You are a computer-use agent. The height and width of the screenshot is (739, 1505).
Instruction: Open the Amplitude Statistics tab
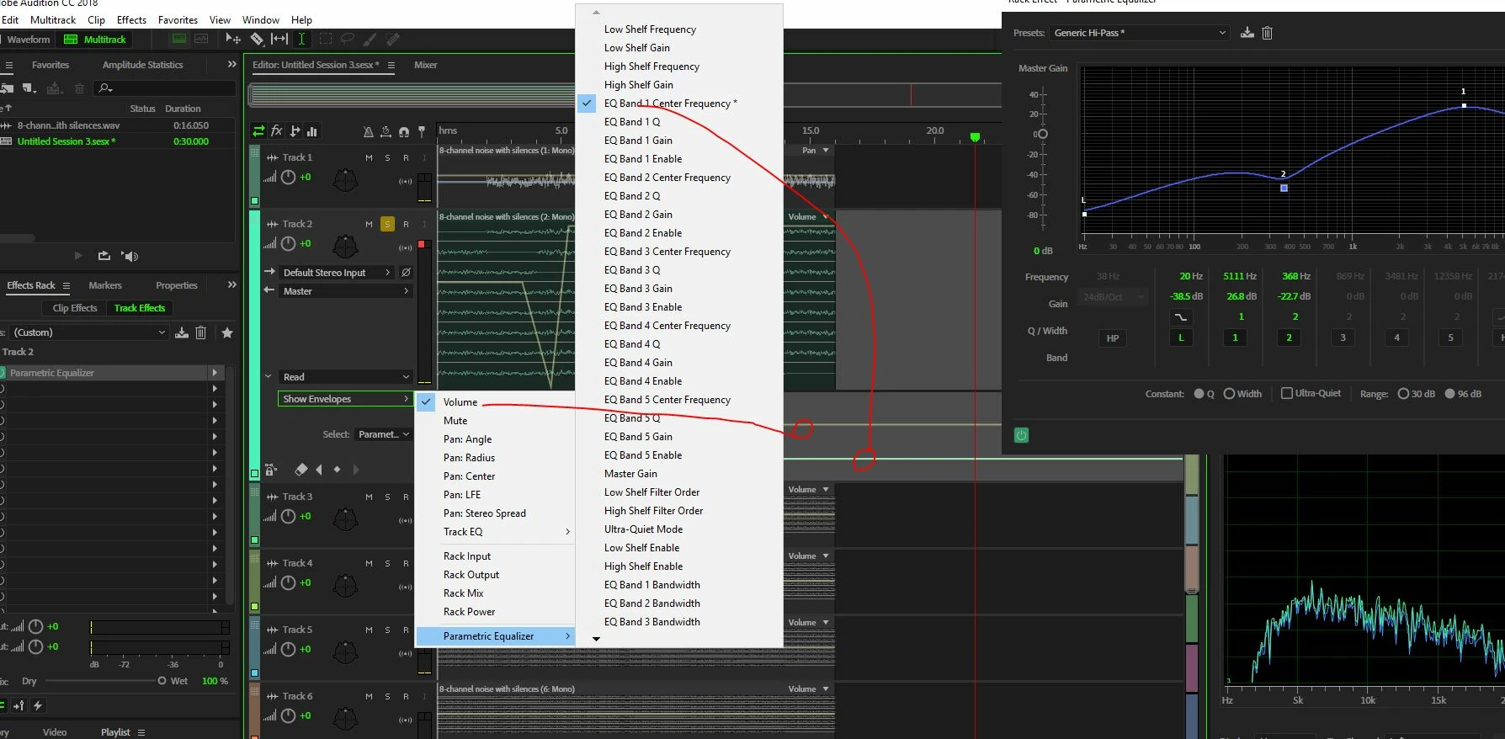click(x=142, y=65)
